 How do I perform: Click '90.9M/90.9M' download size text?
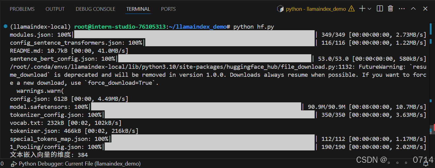coord(326,107)
